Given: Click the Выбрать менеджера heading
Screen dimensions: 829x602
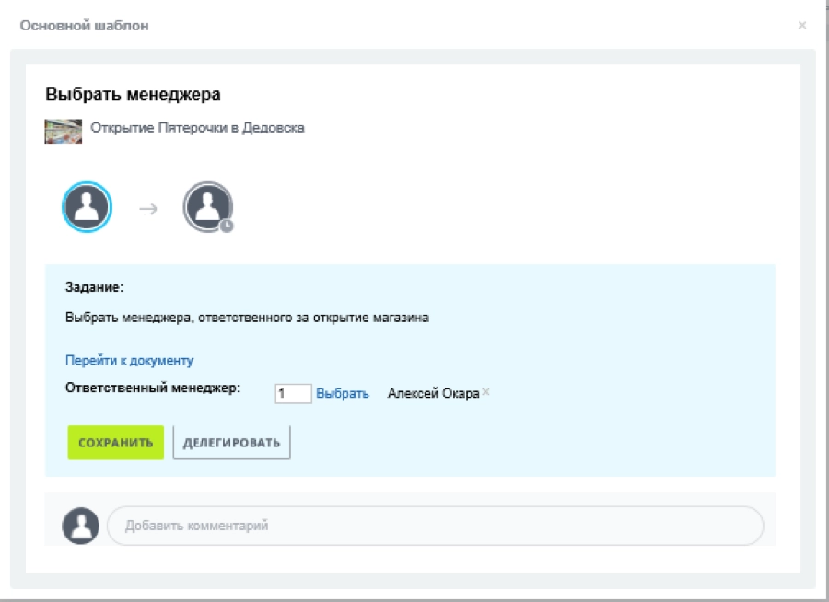Looking at the screenshot, I should (133, 95).
